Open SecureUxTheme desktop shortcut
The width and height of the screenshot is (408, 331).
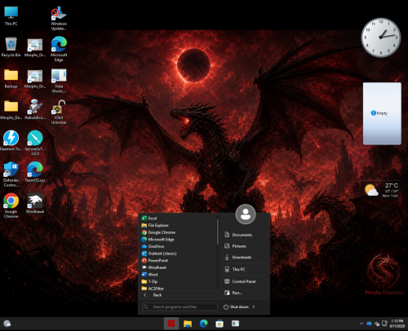35,143
